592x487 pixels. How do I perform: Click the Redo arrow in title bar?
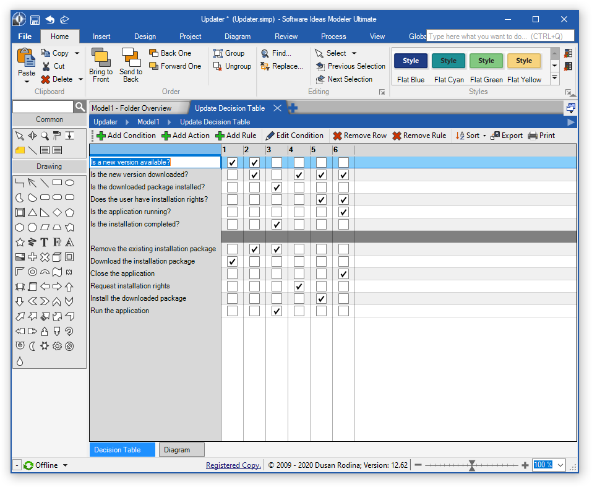(x=64, y=19)
